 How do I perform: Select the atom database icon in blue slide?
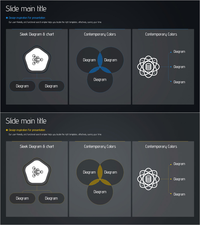pyautogui.click(x=148, y=67)
